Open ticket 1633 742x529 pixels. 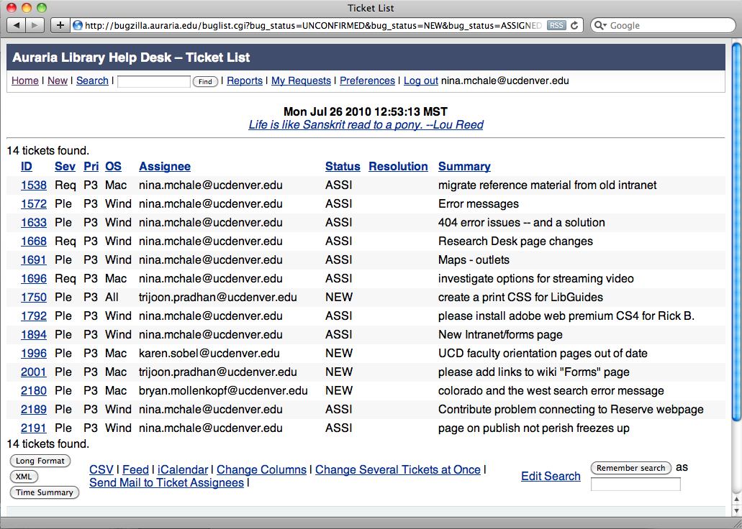34,222
